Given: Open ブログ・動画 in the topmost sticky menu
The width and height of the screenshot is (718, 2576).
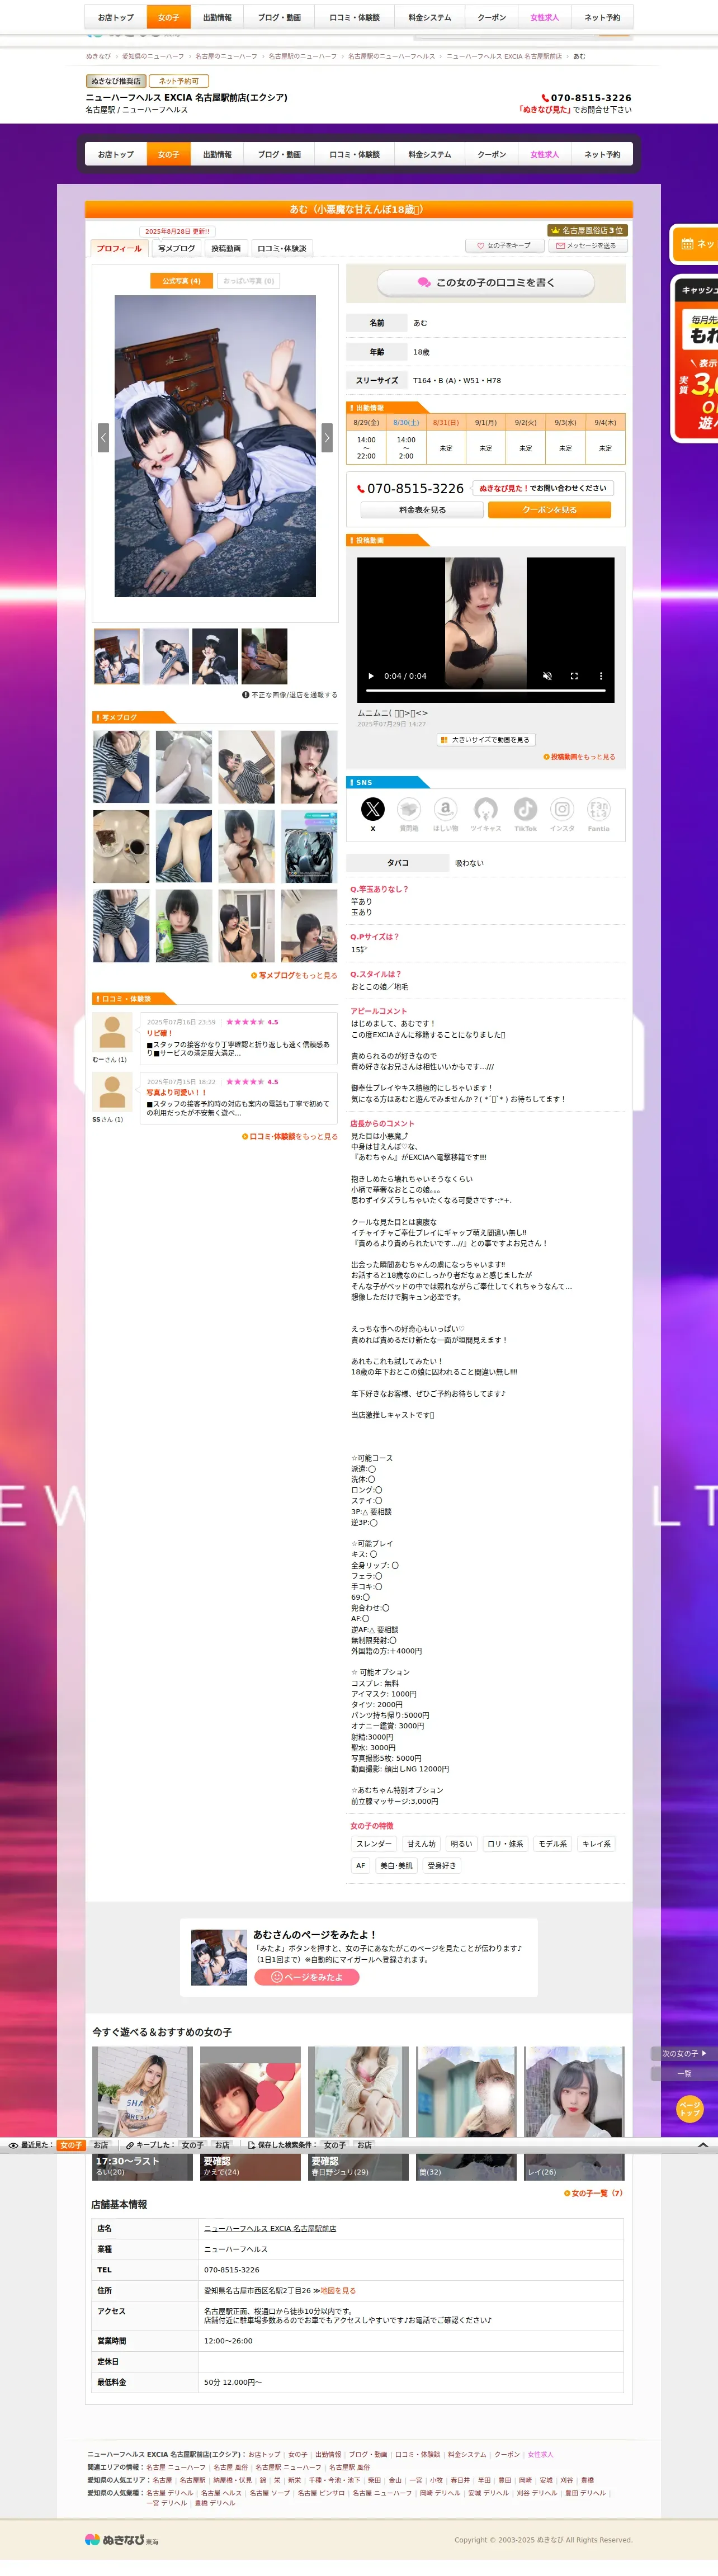Looking at the screenshot, I should tap(279, 17).
